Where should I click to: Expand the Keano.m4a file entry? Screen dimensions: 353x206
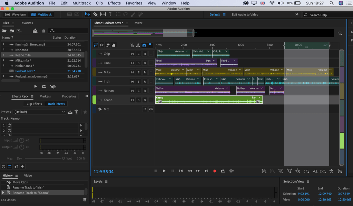(3, 55)
